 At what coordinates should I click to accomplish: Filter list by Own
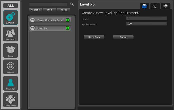click(49, 10)
